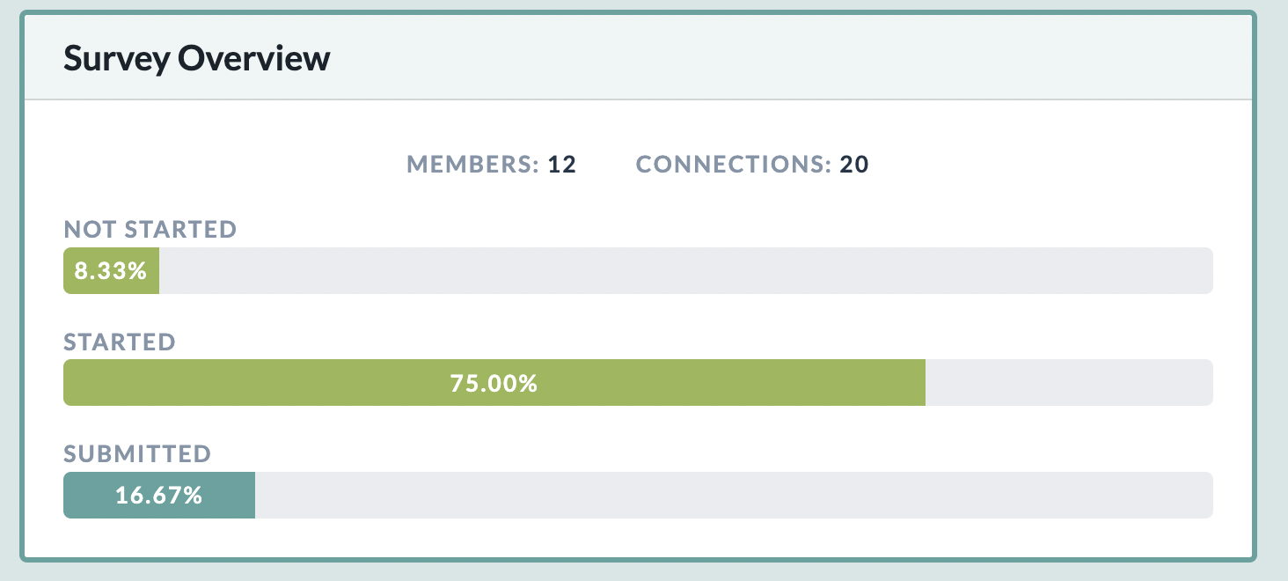The width and height of the screenshot is (1288, 581).
Task: Click the 16.67% teal bar segment
Action: [x=159, y=496]
